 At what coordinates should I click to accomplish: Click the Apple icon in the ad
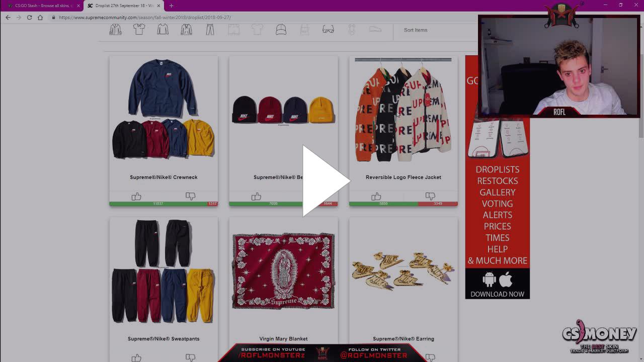[506, 280]
